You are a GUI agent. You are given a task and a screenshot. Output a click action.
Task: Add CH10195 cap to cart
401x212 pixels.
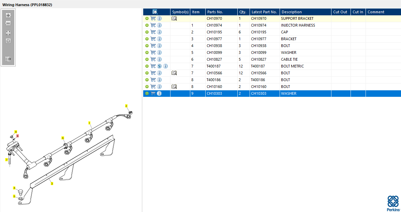[153, 32]
